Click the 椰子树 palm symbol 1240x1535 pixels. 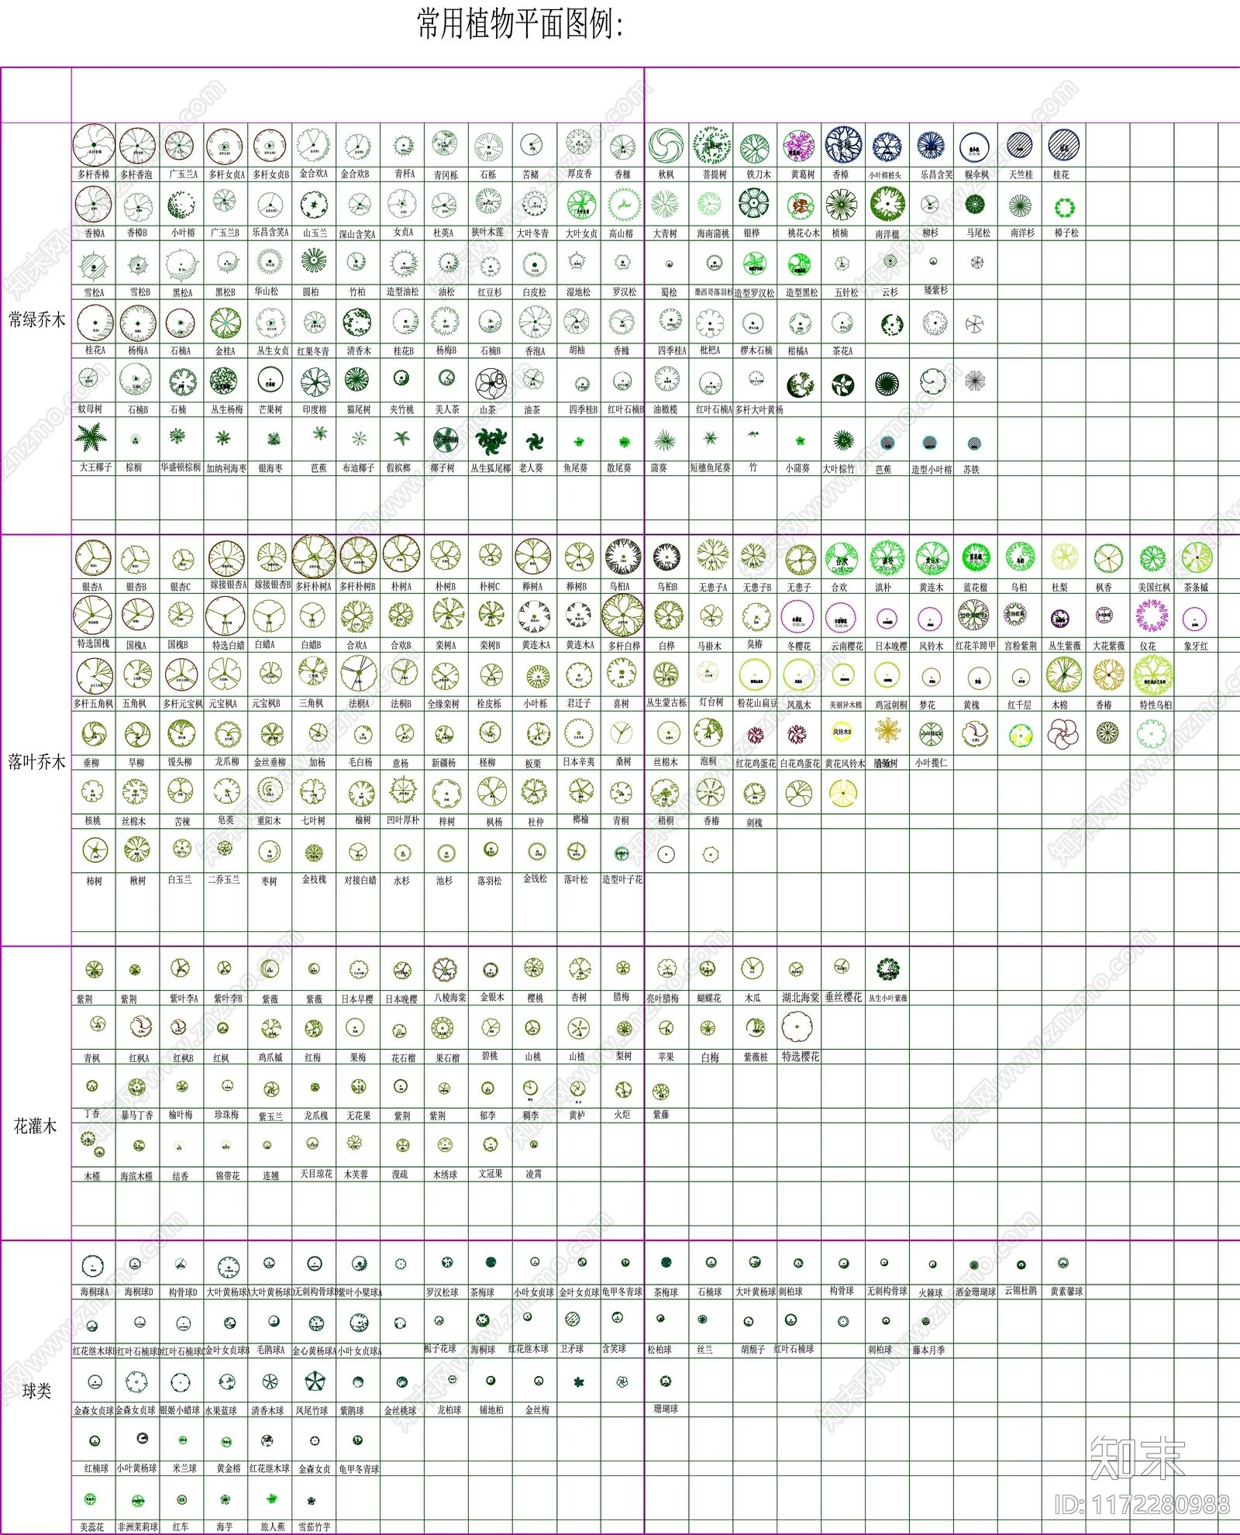point(446,440)
